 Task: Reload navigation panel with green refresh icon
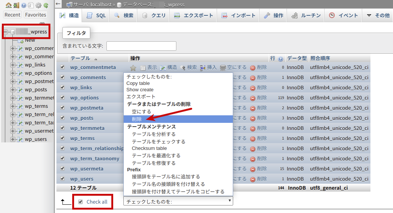coord(46,5)
